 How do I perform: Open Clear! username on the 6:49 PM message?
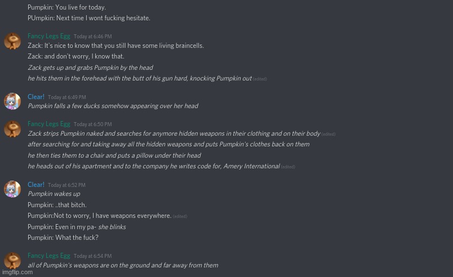click(x=36, y=97)
